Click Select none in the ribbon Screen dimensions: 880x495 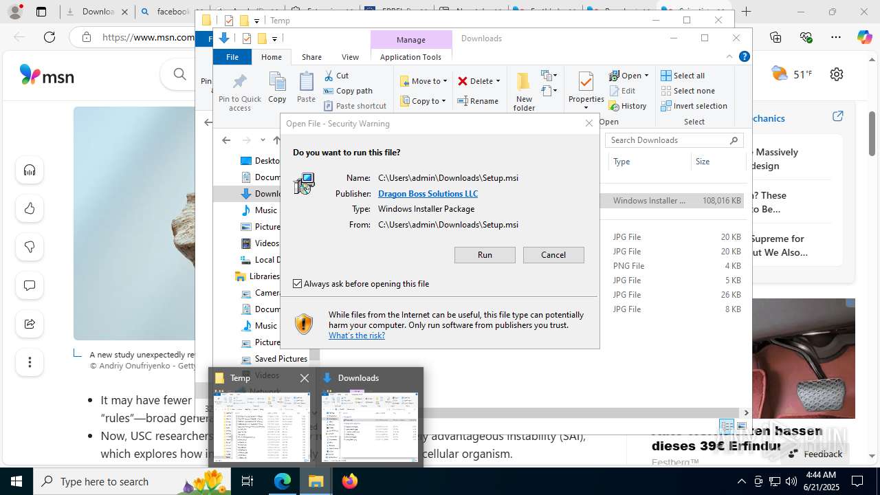tap(687, 91)
